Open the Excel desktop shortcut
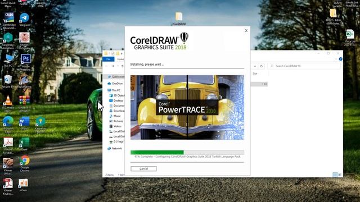This screenshot has height=202, width=360. coord(24,144)
